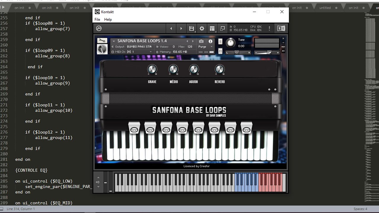This screenshot has width=379, height=213.
Task: Click allow_group(7) in code editor
Action: [52, 29]
